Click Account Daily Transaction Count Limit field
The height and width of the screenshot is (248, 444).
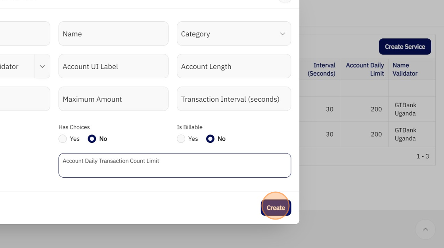[x=174, y=165]
